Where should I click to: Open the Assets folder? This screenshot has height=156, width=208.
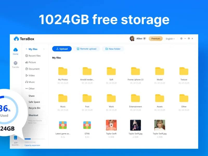160,98
